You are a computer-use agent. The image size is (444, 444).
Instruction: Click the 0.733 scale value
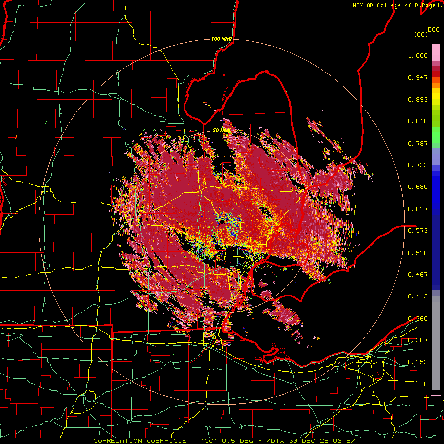tap(418, 165)
